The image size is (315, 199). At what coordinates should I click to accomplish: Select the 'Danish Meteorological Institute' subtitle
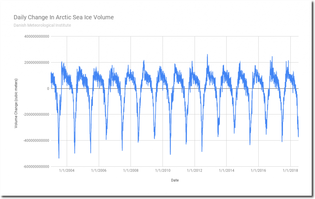tap(42, 25)
